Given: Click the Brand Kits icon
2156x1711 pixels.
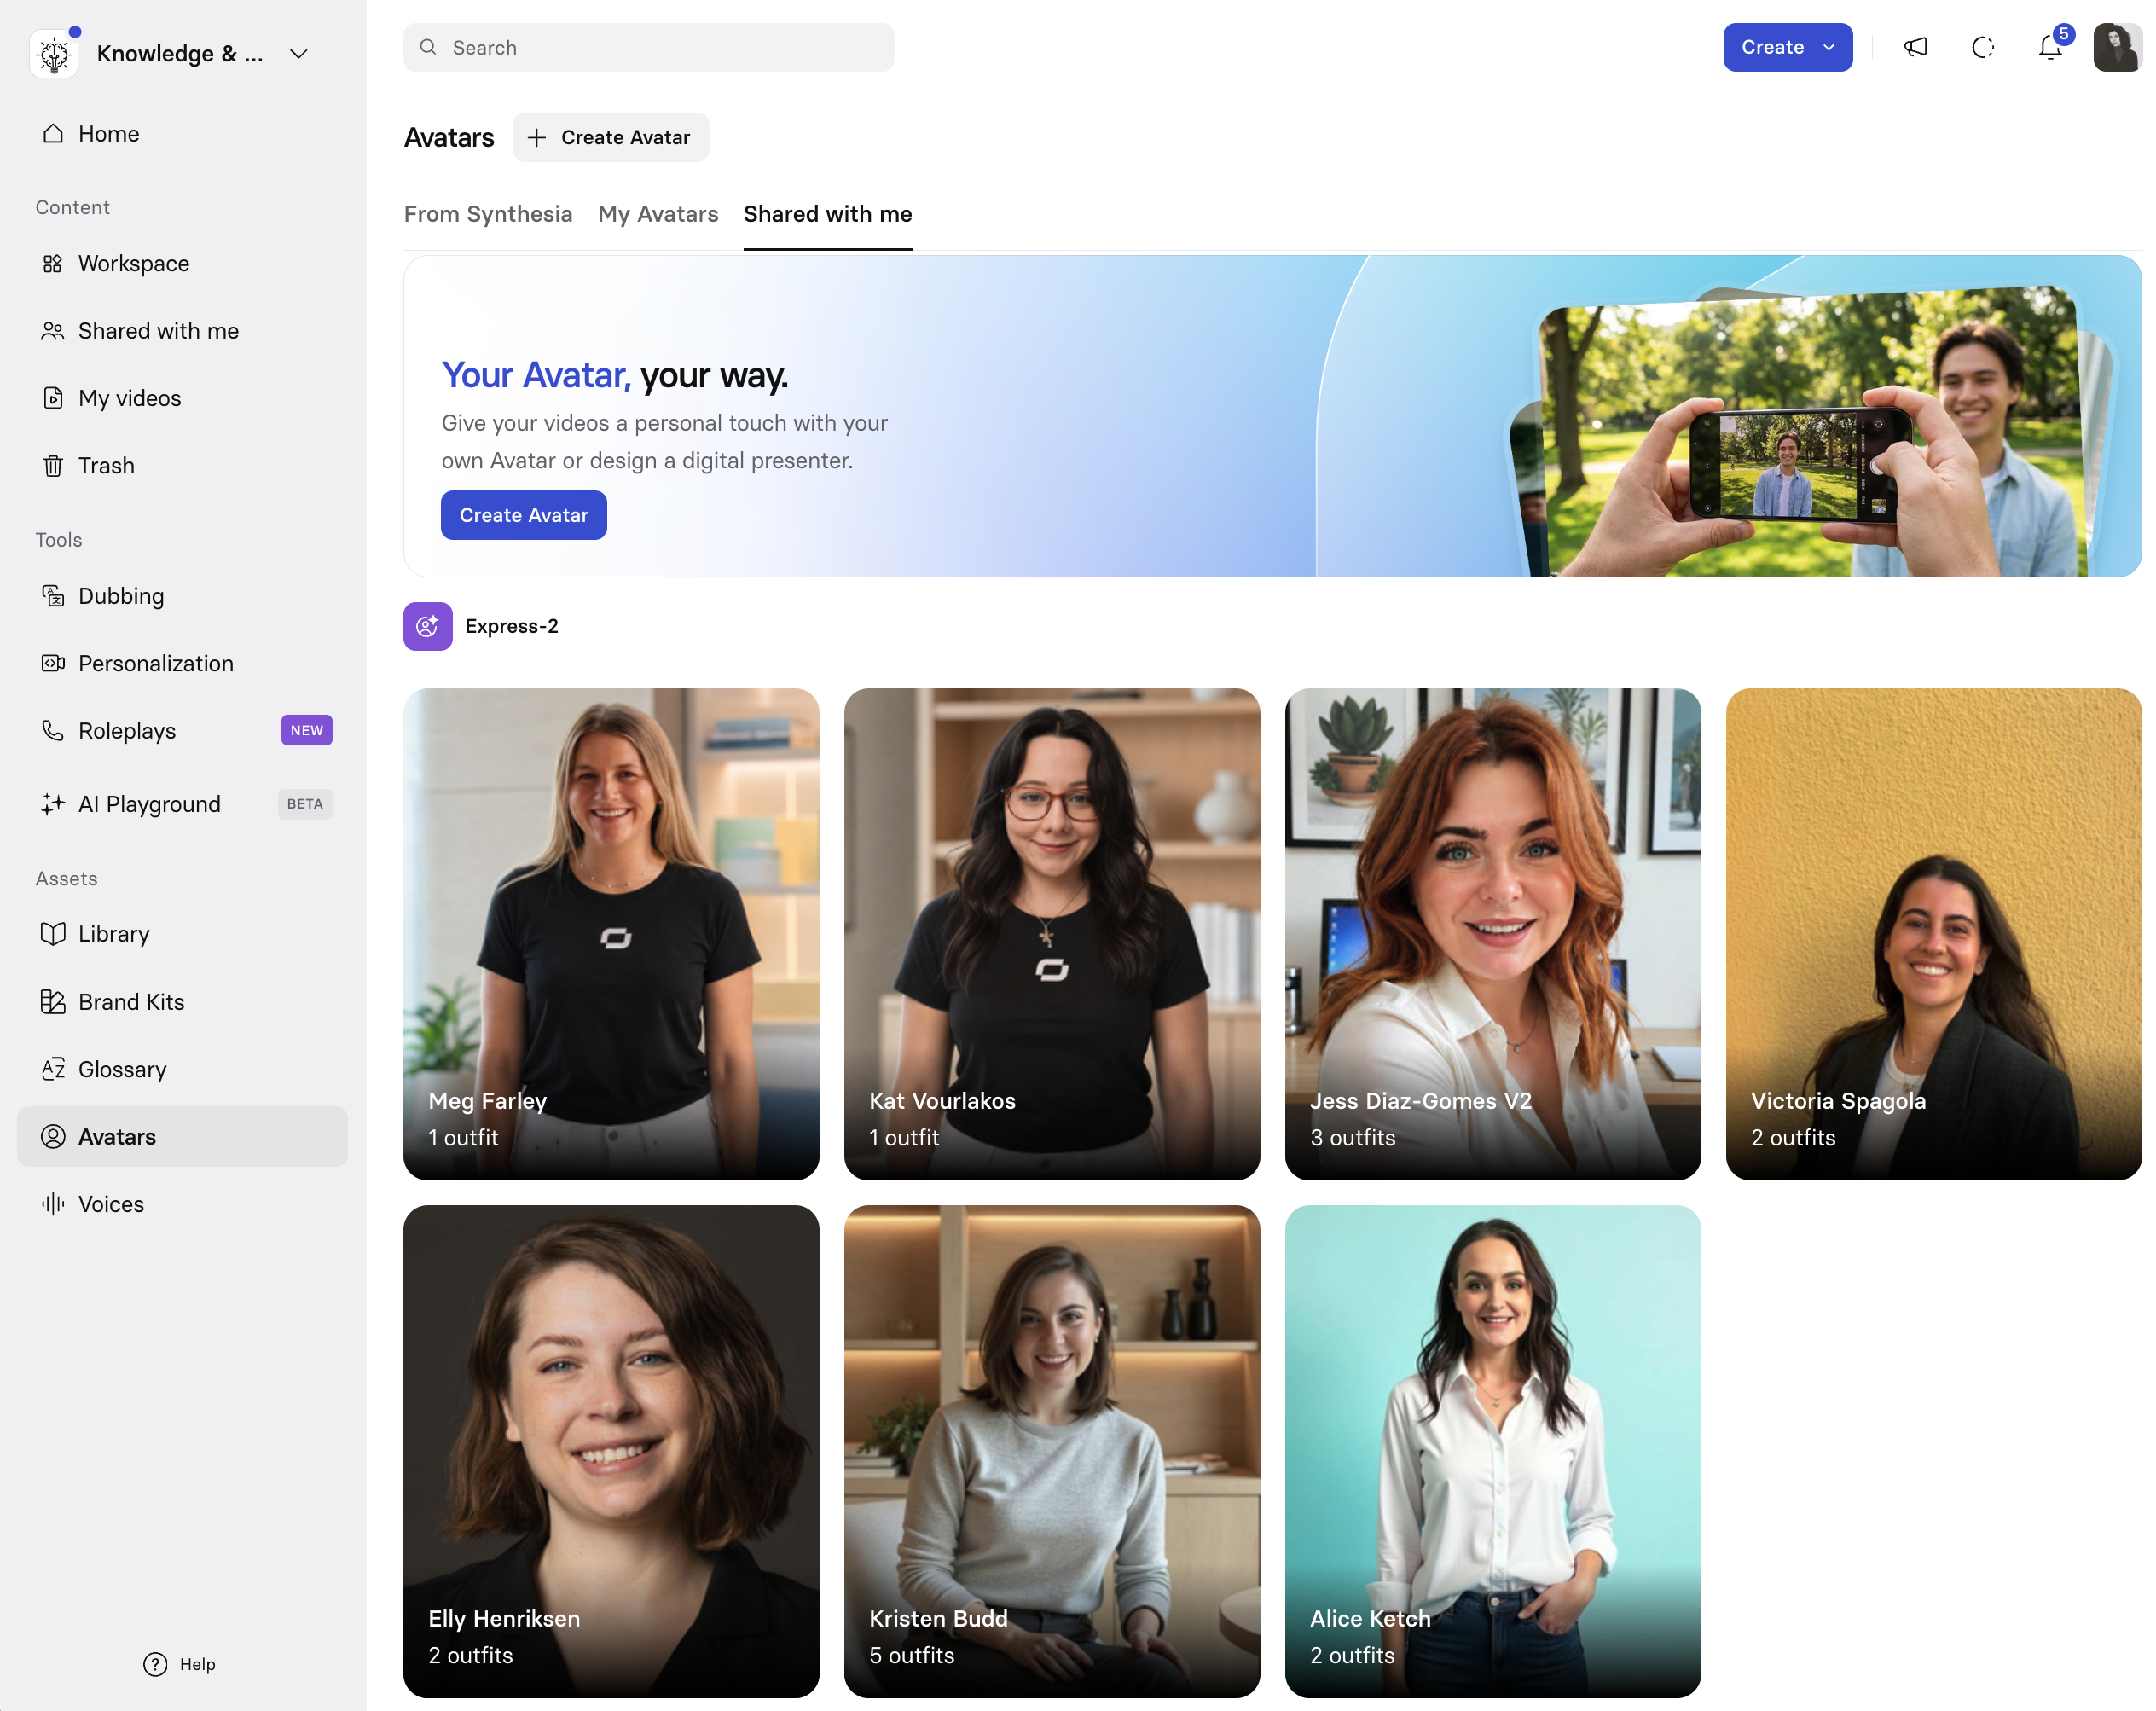Looking at the screenshot, I should pyautogui.click(x=53, y=1002).
